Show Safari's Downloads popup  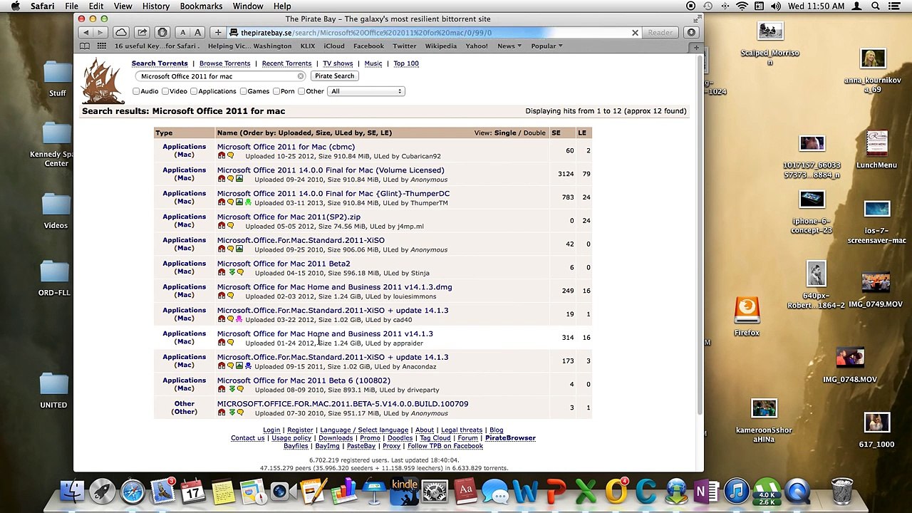[x=691, y=33]
